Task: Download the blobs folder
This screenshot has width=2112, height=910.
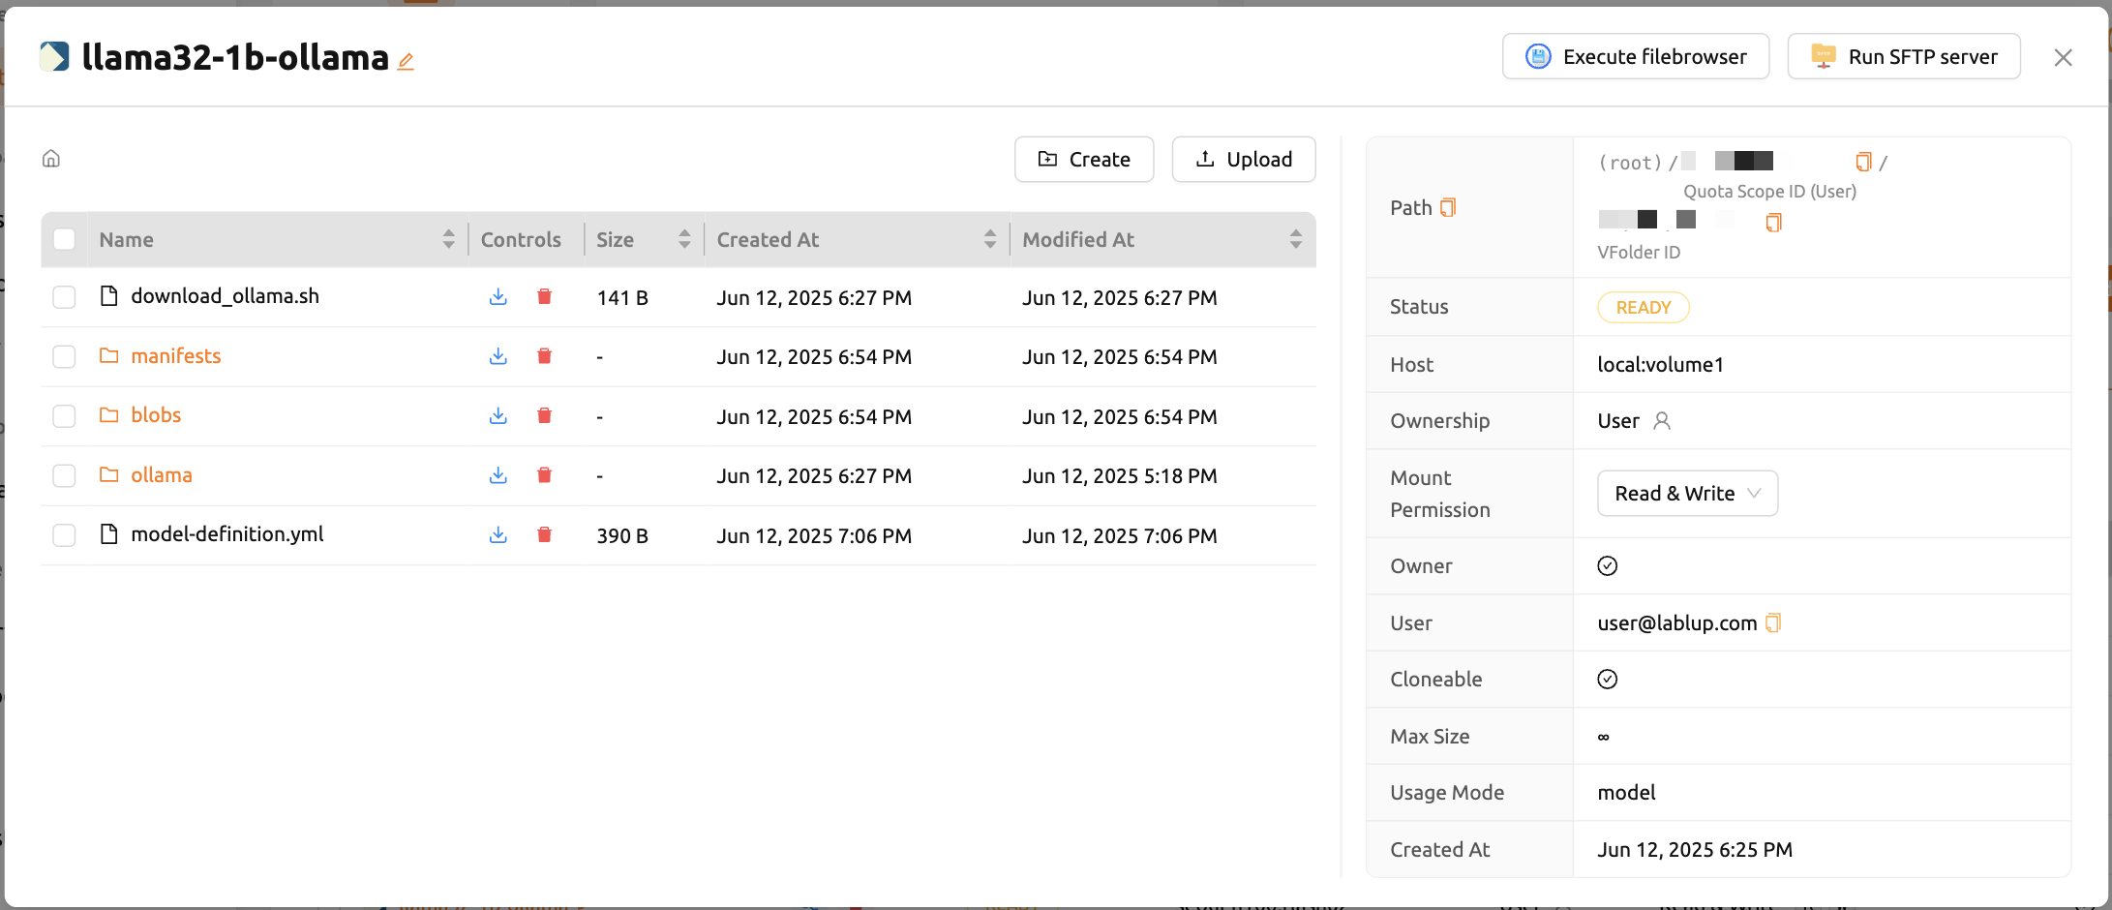Action: (x=498, y=415)
